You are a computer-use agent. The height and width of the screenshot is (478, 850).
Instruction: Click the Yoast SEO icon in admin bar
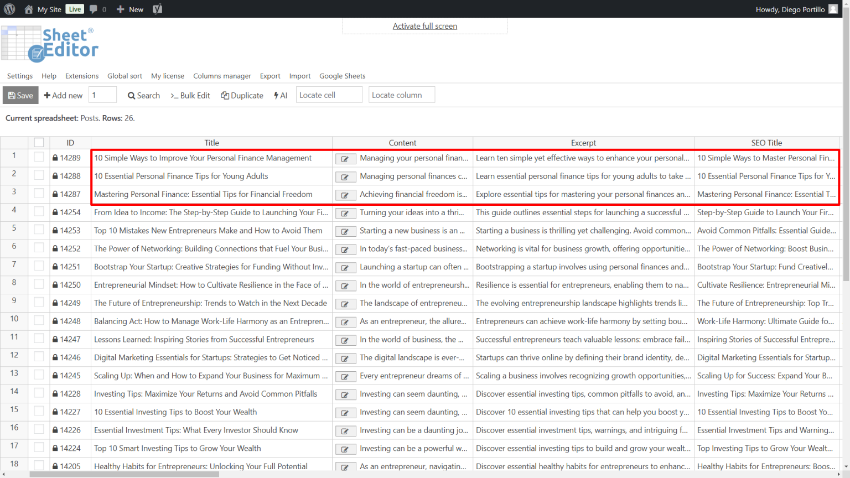(x=157, y=9)
